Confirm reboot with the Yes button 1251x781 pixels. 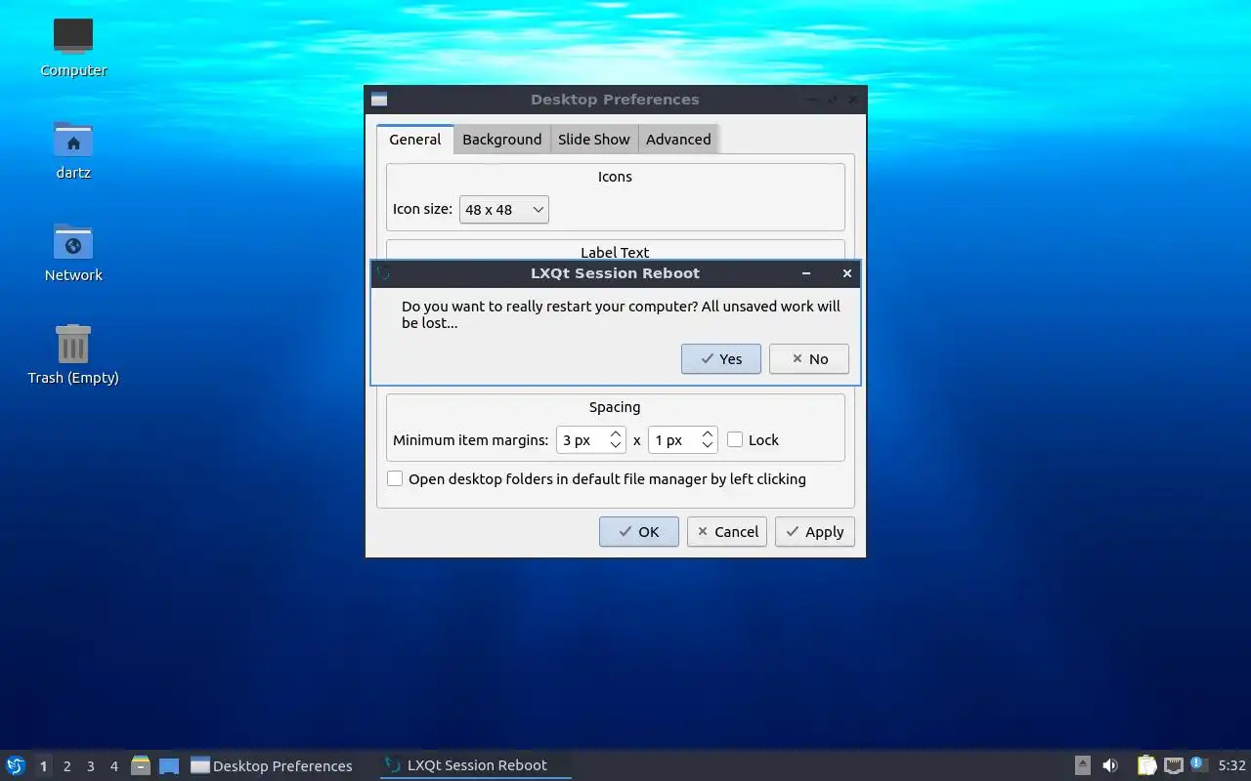(x=720, y=359)
